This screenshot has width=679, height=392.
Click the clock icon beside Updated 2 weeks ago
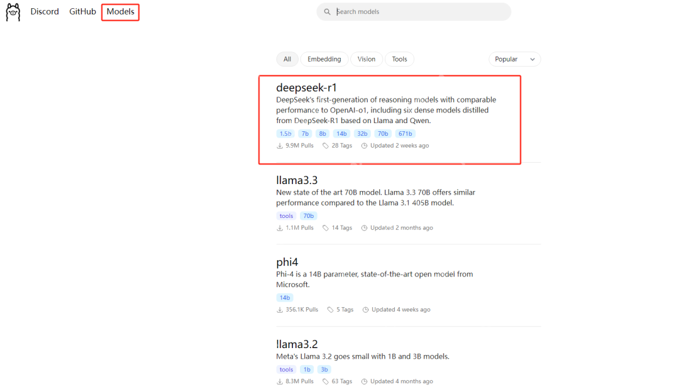(x=364, y=146)
